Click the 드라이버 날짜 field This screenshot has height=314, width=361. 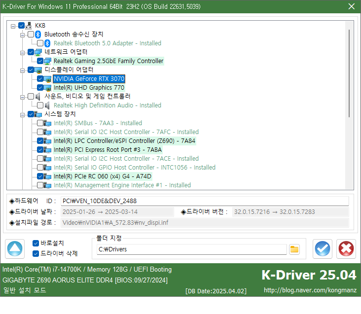click(x=117, y=212)
